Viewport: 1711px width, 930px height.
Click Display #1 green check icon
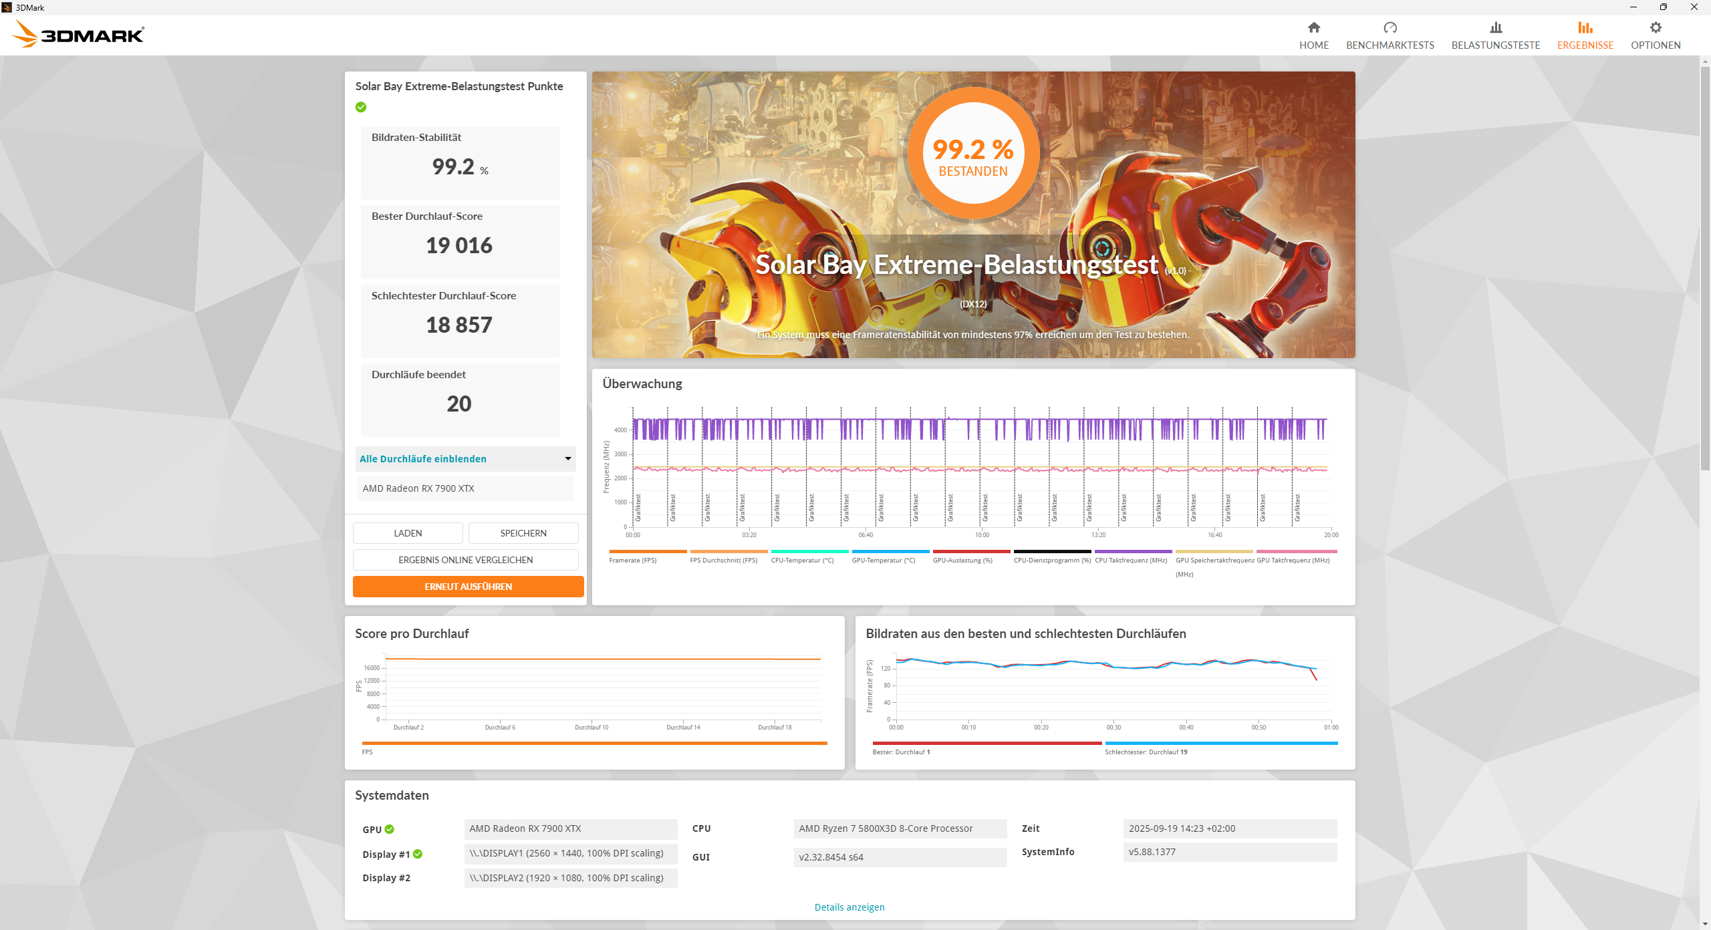point(418,854)
